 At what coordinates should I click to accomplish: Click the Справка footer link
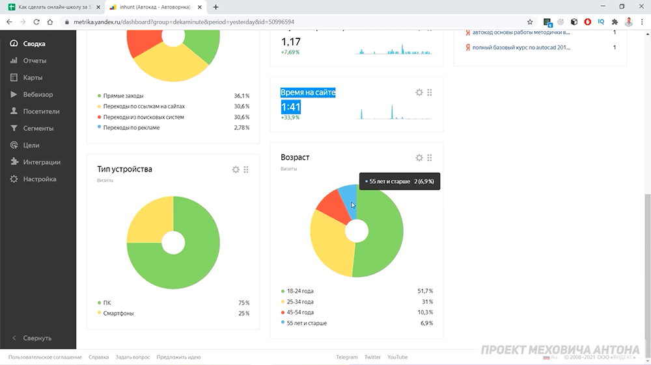pyautogui.click(x=98, y=357)
